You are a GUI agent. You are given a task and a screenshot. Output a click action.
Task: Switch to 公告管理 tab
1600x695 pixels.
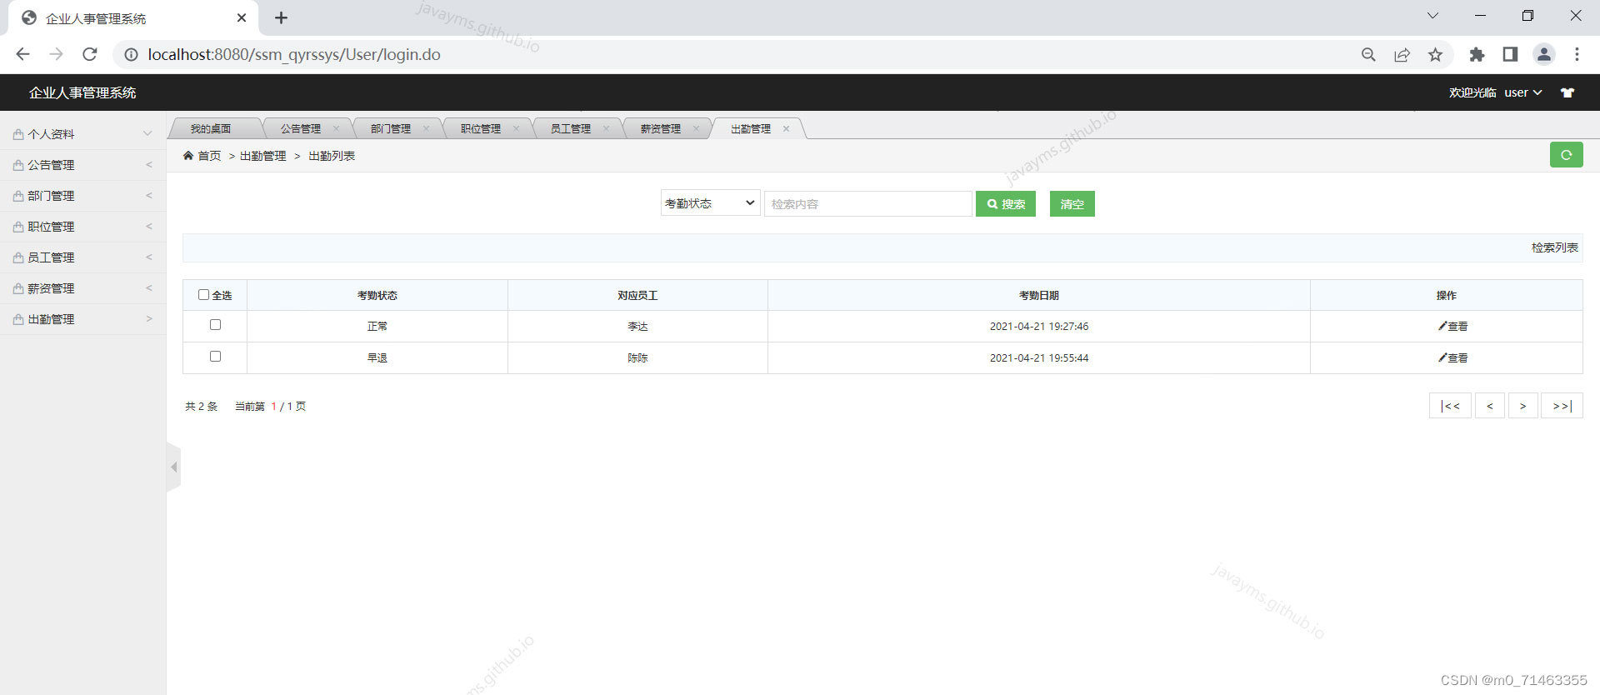[x=301, y=128]
